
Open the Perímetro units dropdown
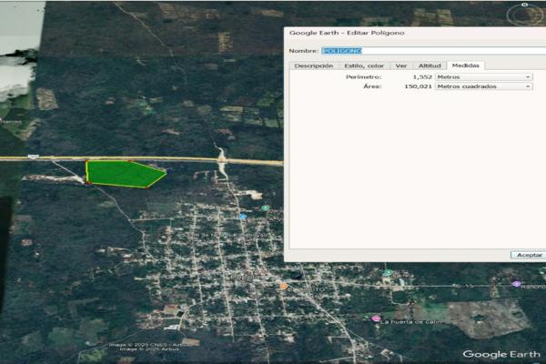483,77
